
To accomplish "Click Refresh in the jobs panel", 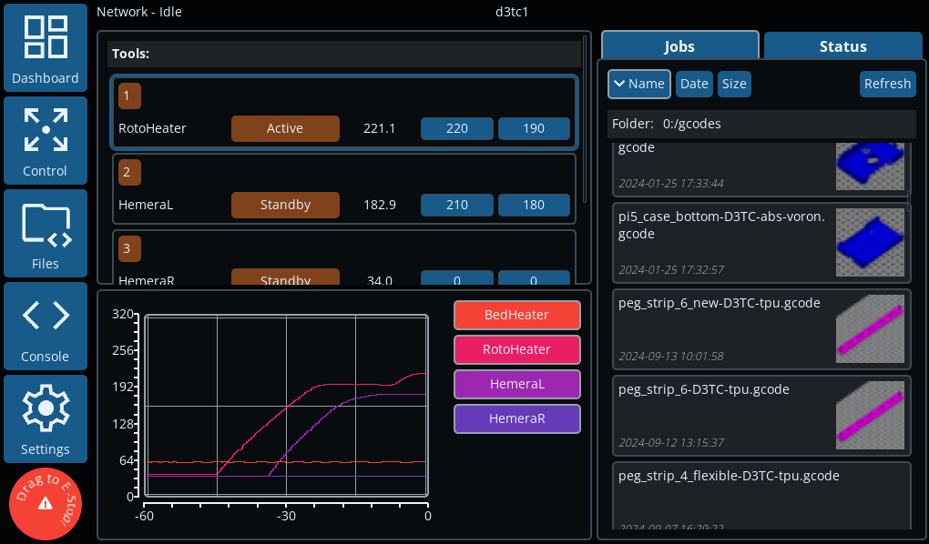I will point(887,84).
